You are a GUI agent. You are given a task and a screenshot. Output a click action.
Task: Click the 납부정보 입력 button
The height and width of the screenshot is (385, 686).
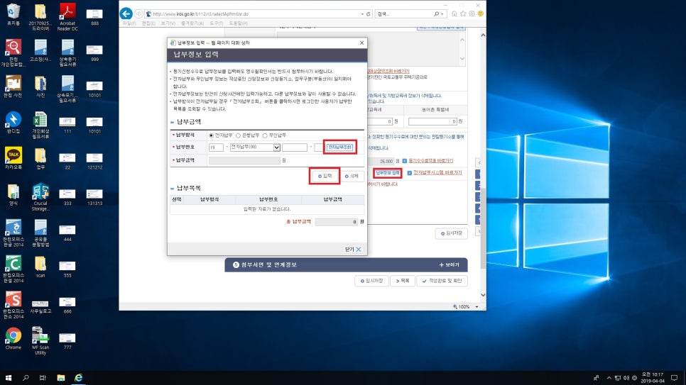pyautogui.click(x=388, y=173)
